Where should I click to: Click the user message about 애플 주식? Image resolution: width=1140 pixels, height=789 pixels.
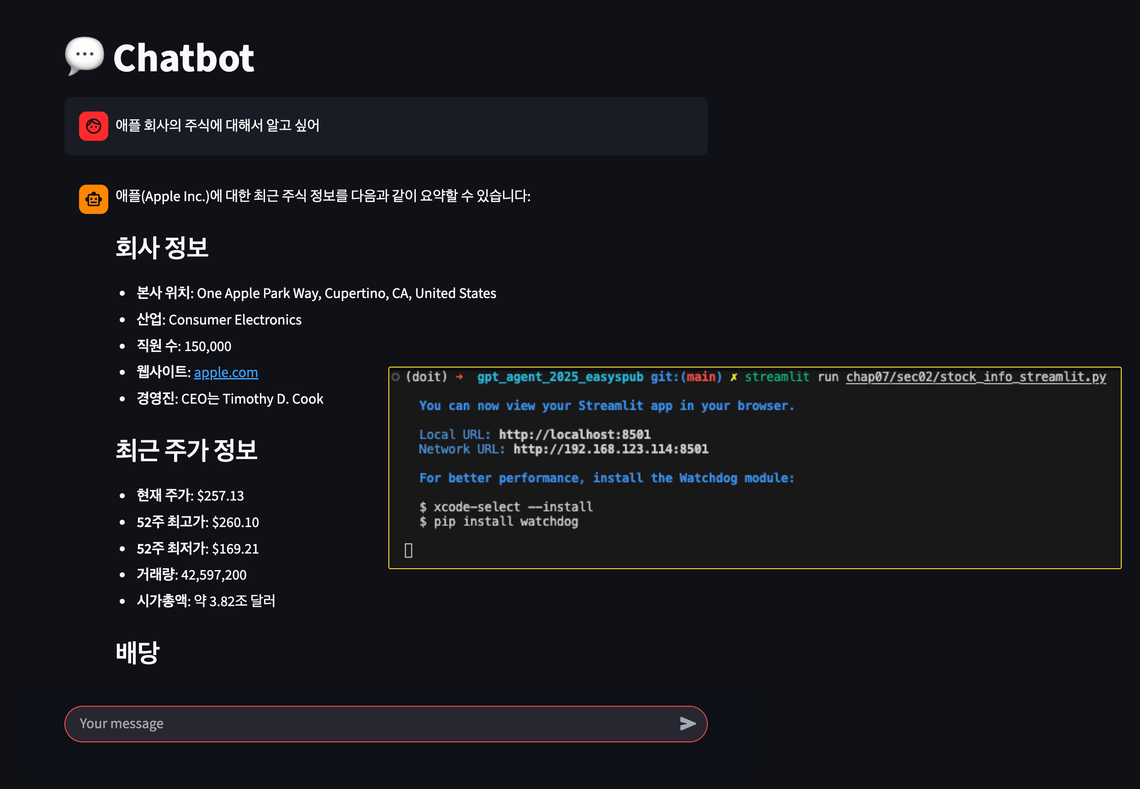click(x=217, y=126)
